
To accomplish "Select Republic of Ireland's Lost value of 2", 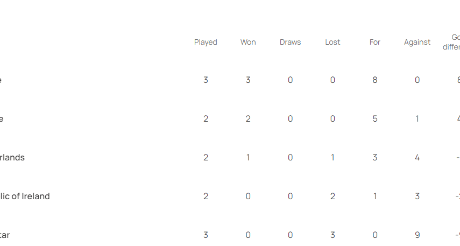I will [332, 196].
